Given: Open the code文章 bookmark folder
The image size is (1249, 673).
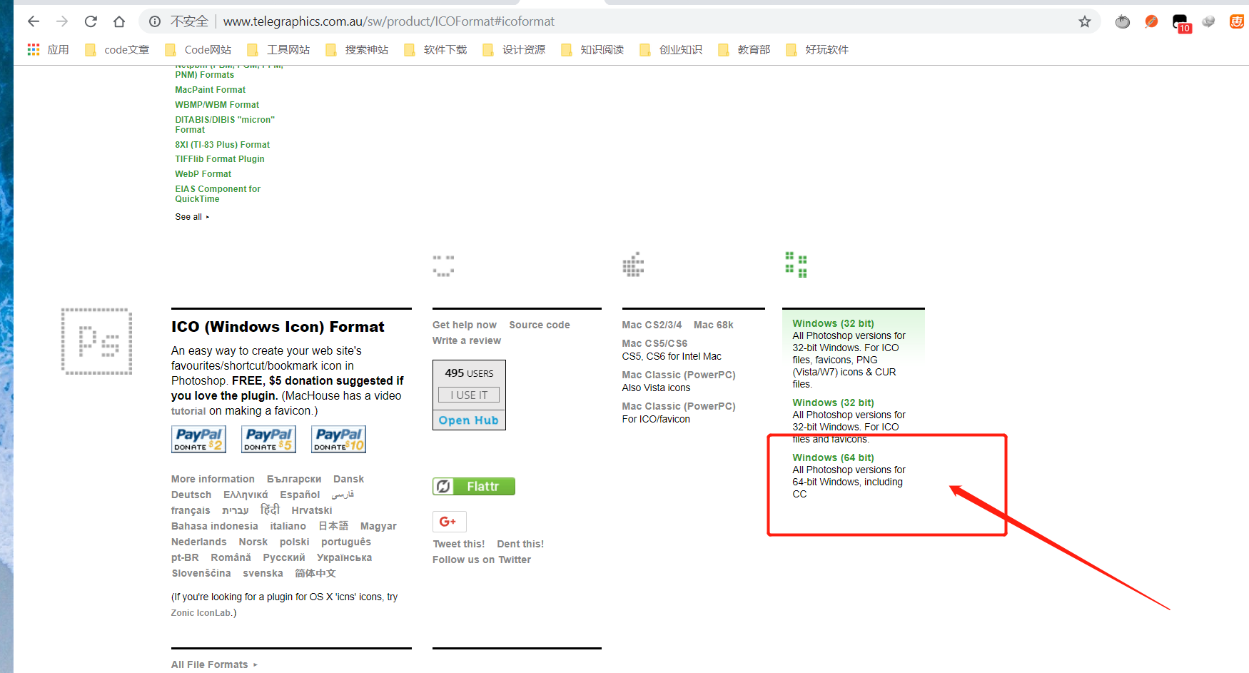Looking at the screenshot, I should [x=118, y=49].
